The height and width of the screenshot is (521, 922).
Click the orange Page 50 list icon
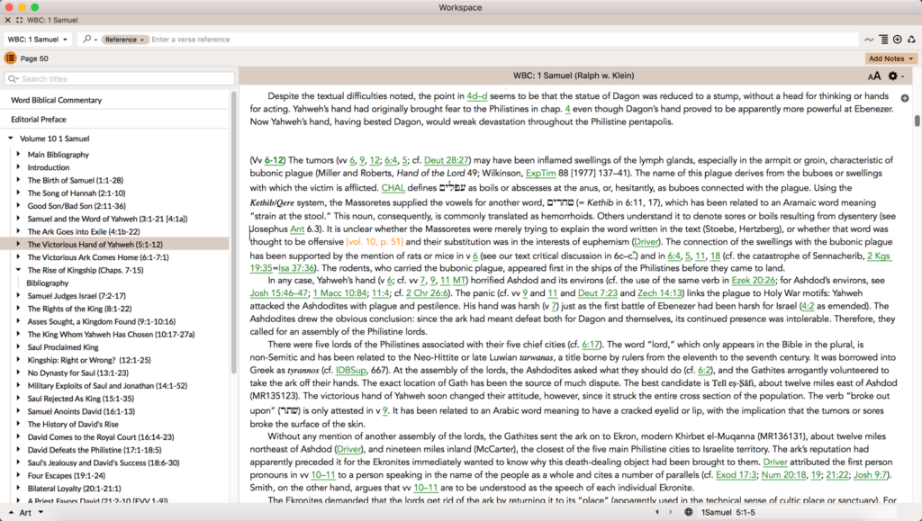click(8, 58)
